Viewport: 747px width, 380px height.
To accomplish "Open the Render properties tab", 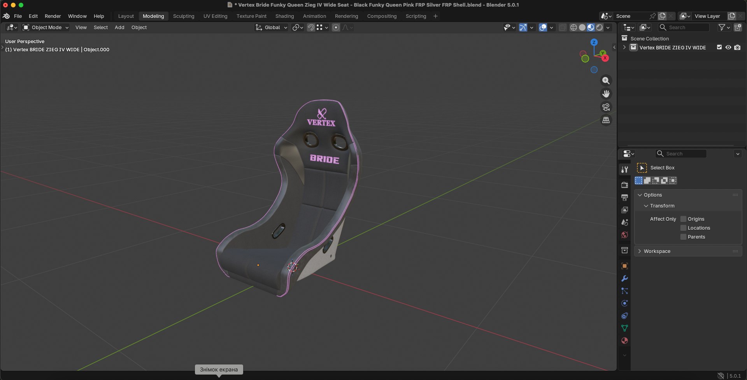I will click(x=624, y=185).
